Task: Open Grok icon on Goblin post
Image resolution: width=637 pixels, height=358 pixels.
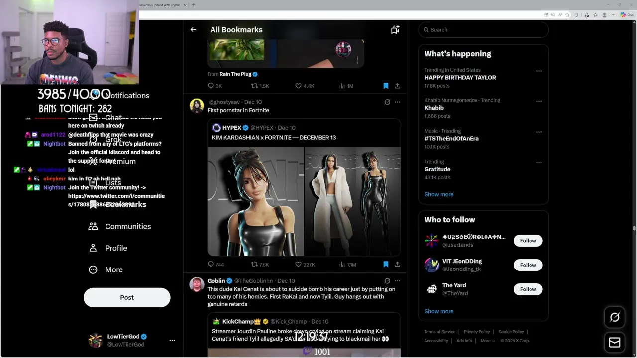Action: point(387,281)
